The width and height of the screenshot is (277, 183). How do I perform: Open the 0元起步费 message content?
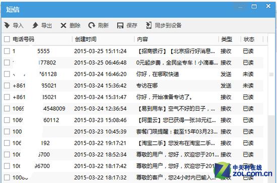tap(177, 62)
